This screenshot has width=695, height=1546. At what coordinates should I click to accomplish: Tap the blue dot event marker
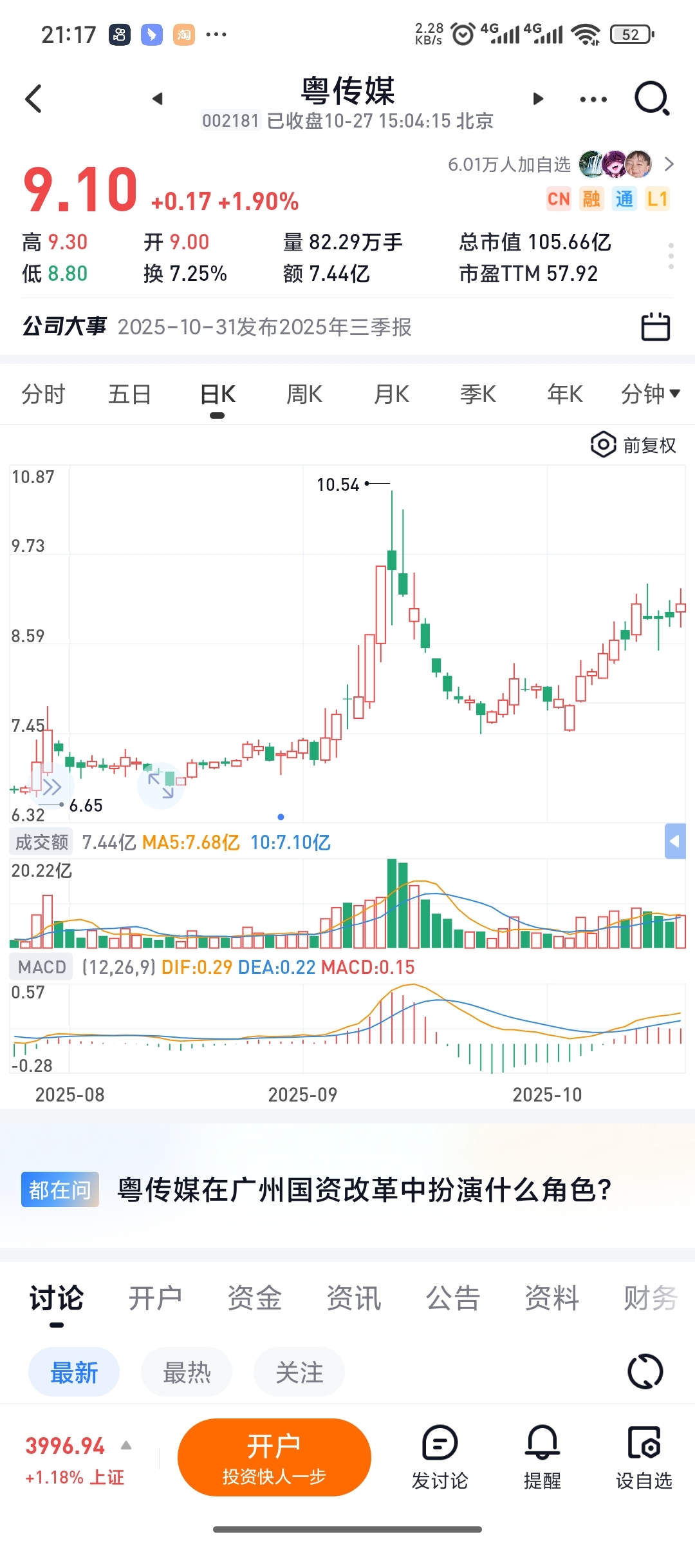coord(281,817)
